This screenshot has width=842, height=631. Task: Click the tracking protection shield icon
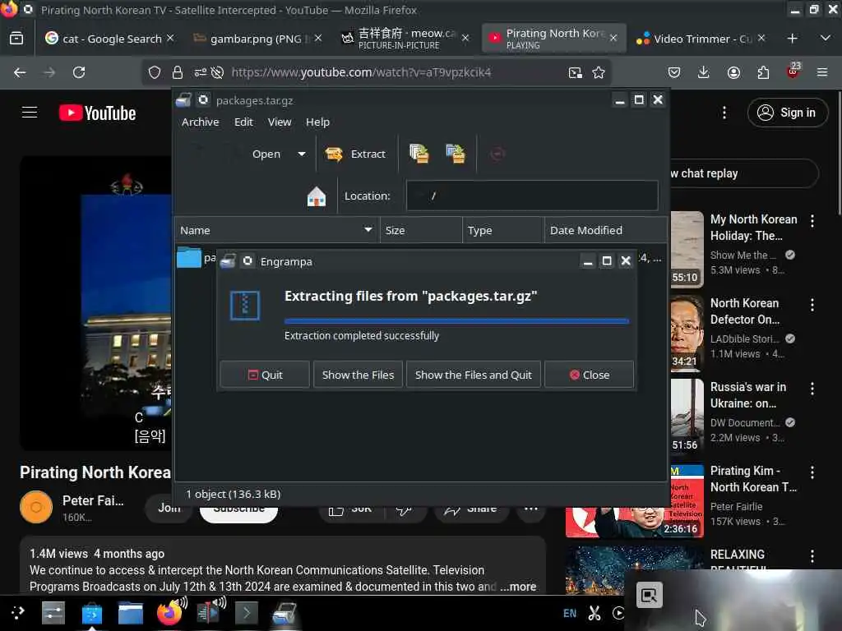pos(155,72)
